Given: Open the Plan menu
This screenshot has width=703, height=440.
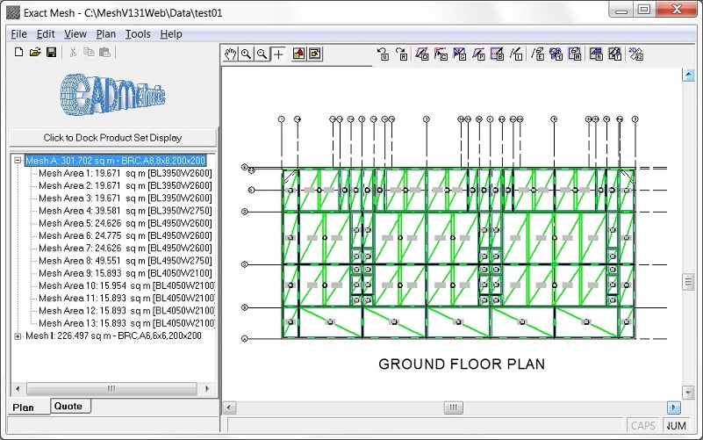Looking at the screenshot, I should coord(105,33).
